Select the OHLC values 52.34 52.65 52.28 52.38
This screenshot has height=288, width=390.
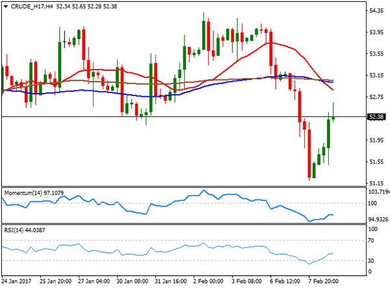click(86, 7)
